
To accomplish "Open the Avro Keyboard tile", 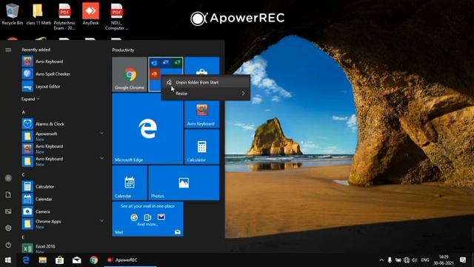I will 202,114.
